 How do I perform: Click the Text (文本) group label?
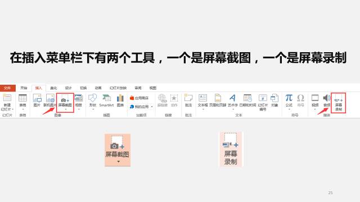click(x=238, y=115)
